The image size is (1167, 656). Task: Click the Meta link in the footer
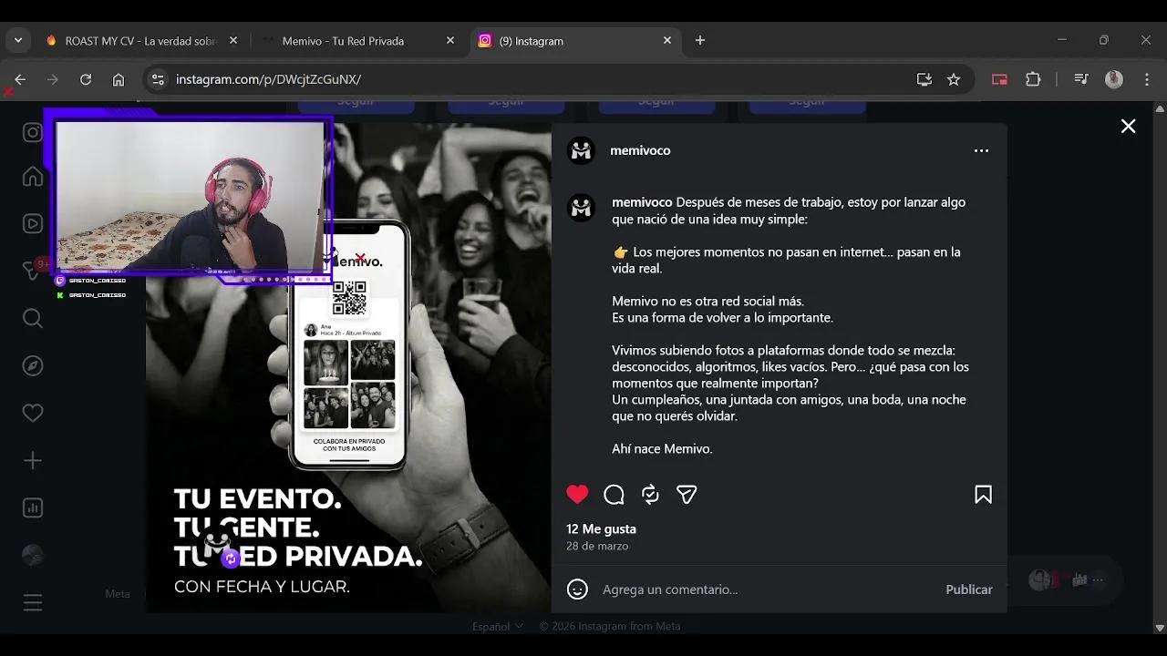(x=118, y=594)
